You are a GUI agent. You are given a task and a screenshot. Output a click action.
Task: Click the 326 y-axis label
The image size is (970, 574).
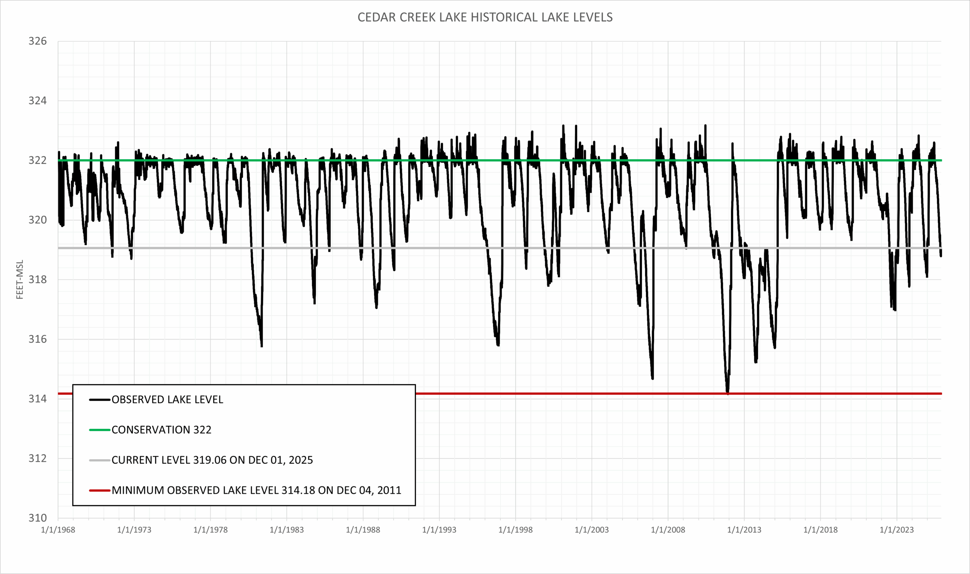[x=37, y=41]
